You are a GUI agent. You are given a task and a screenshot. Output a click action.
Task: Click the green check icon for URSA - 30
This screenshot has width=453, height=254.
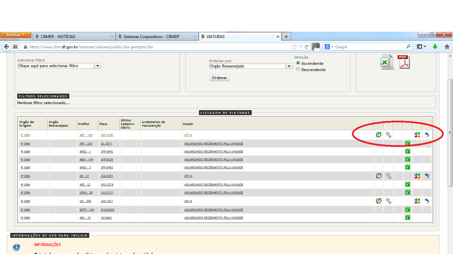click(x=408, y=192)
